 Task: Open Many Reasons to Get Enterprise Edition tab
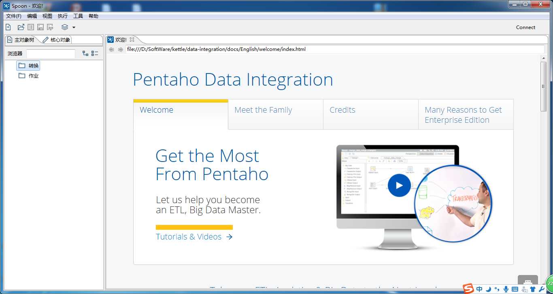pos(466,115)
